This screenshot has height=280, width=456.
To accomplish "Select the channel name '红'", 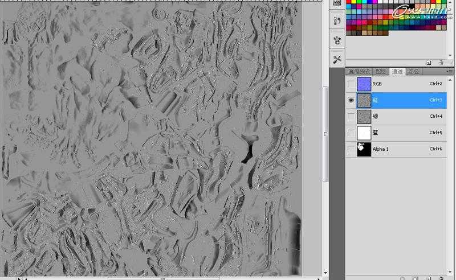I will pos(376,100).
